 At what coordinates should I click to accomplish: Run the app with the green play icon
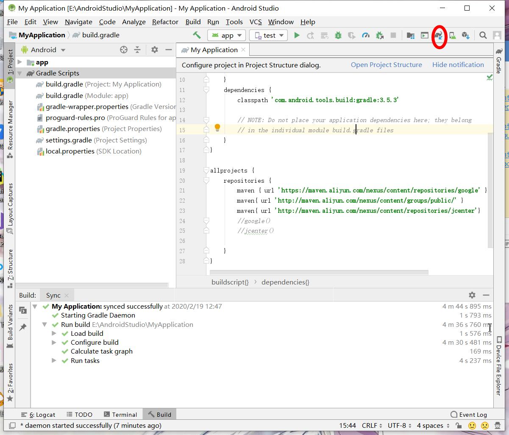tap(296, 35)
